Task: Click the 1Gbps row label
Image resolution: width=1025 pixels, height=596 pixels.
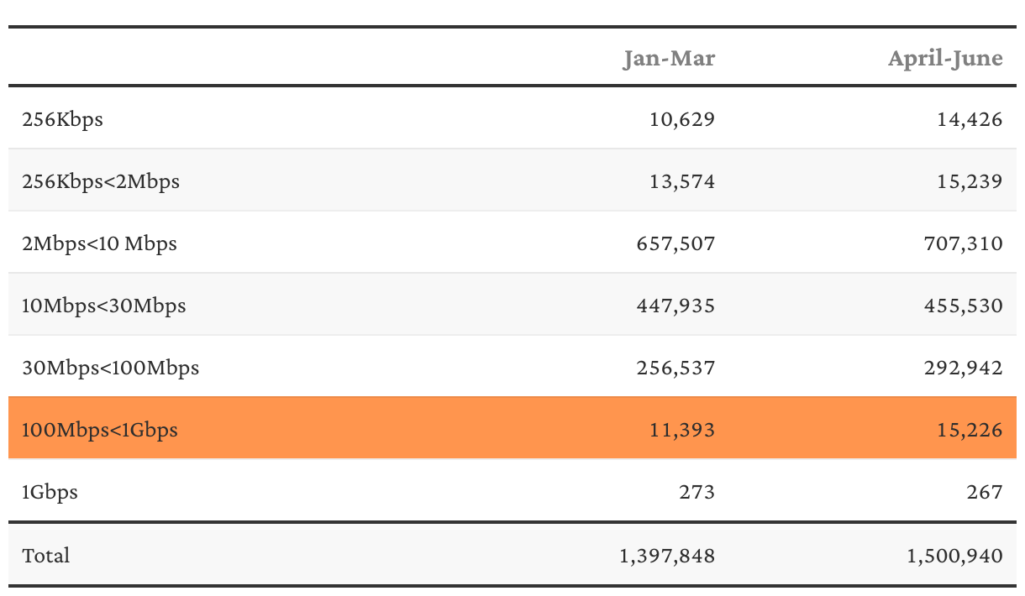Action: pyautogui.click(x=50, y=492)
